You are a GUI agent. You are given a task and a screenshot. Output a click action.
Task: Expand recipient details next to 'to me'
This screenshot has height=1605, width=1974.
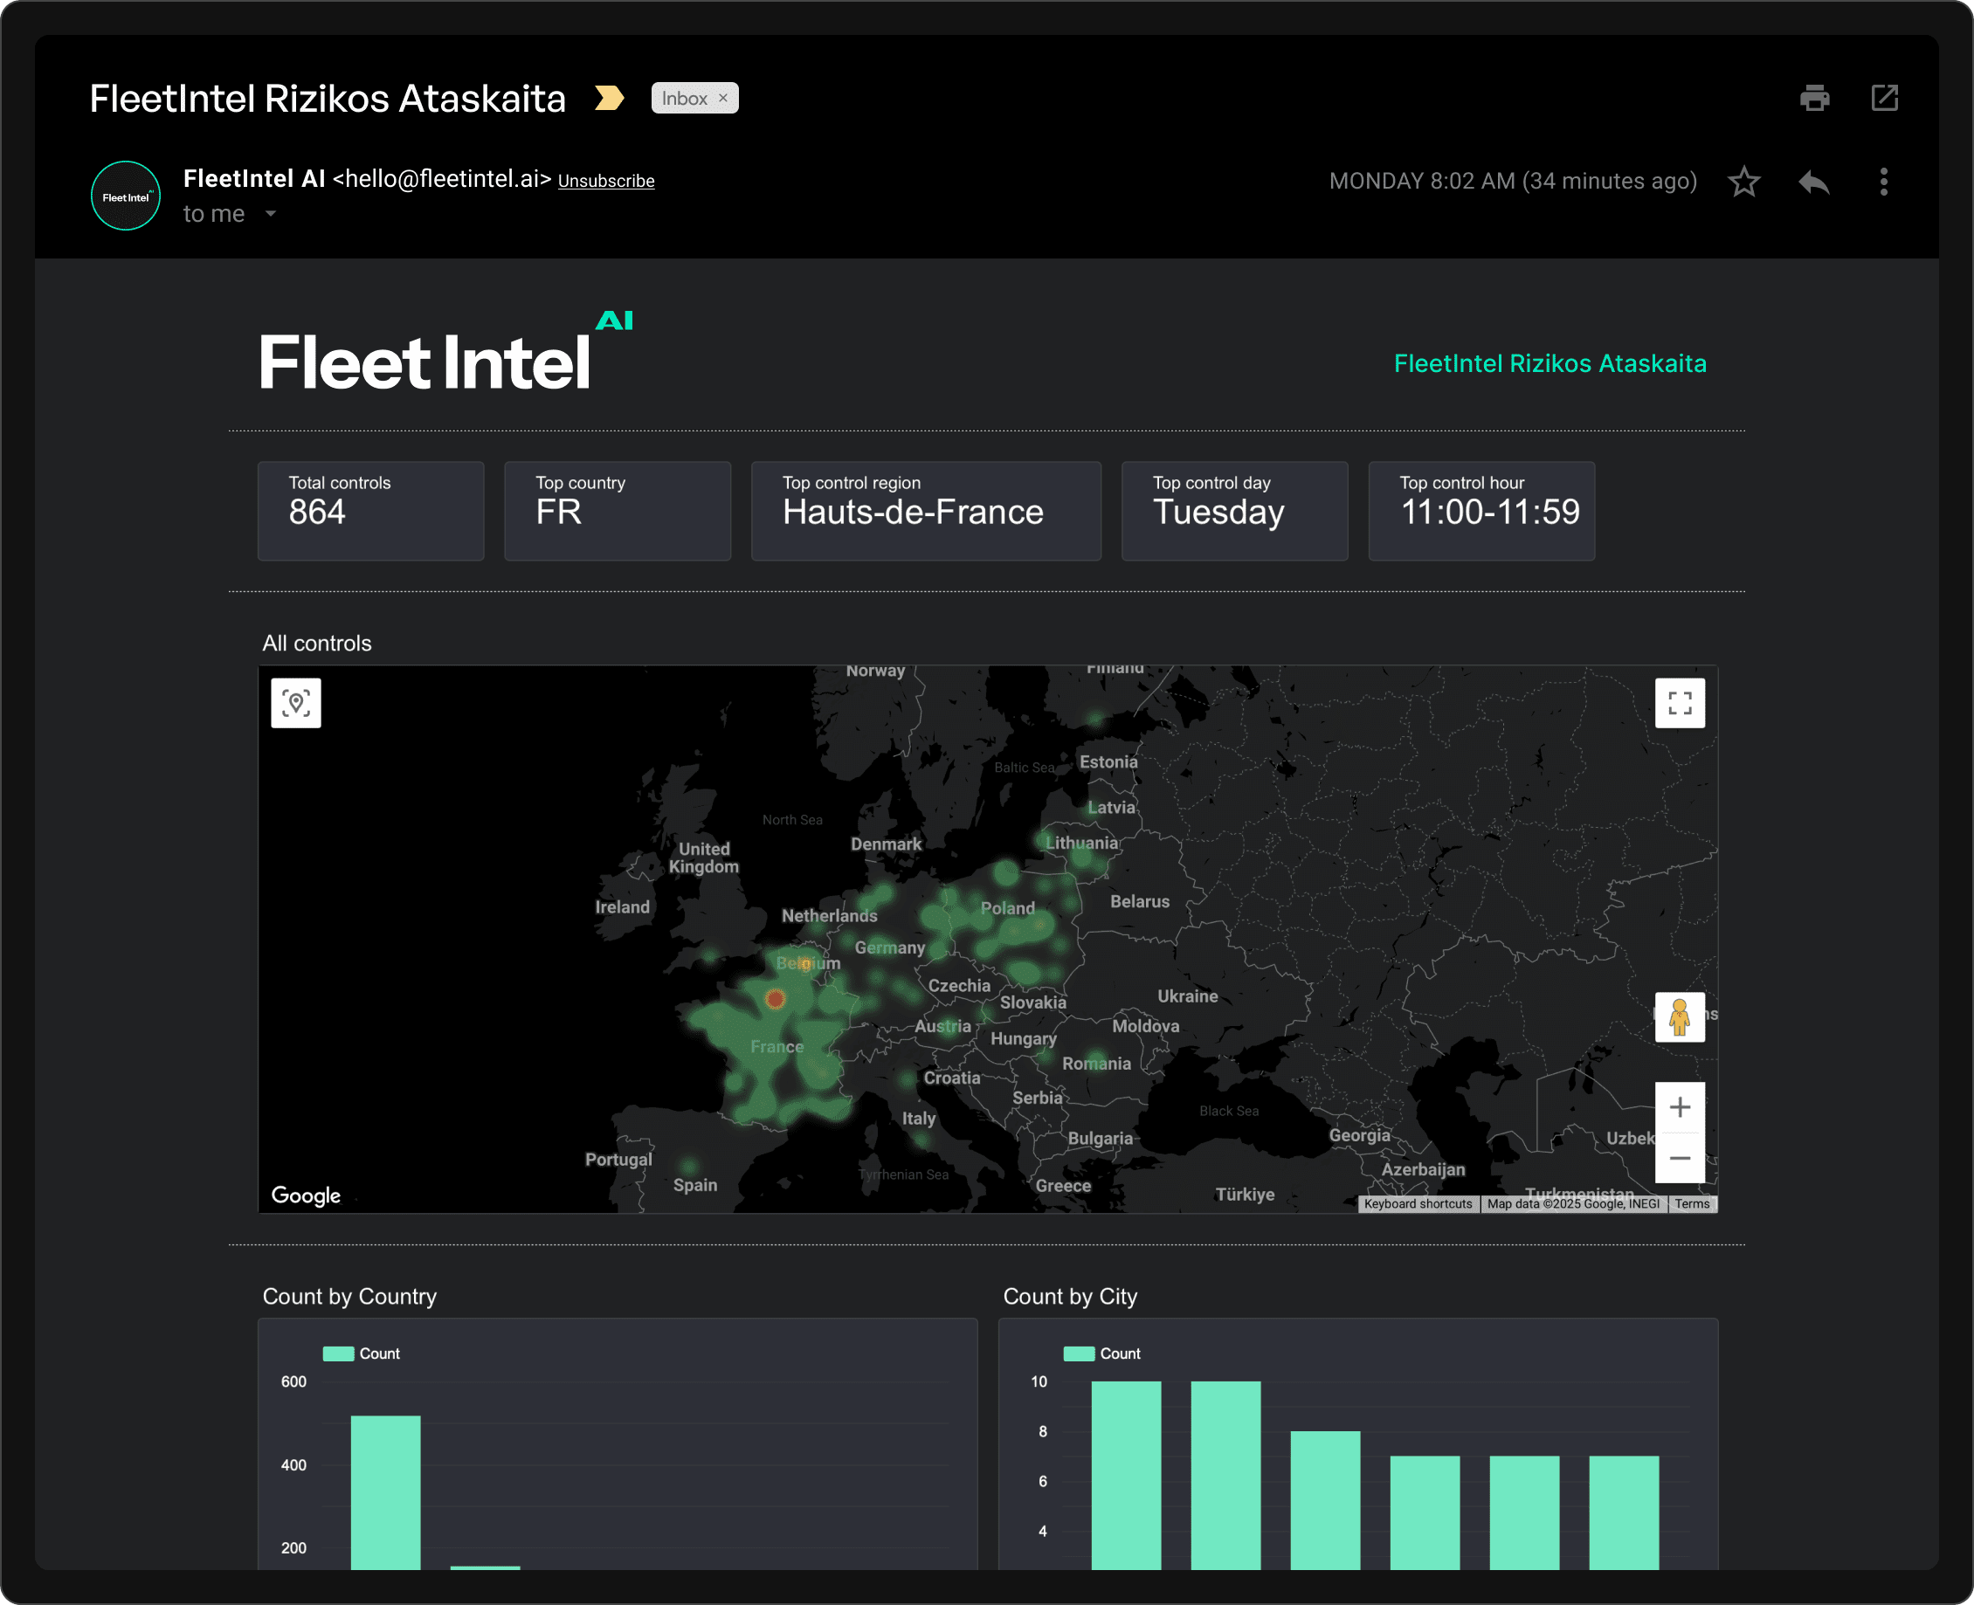pyautogui.click(x=271, y=214)
